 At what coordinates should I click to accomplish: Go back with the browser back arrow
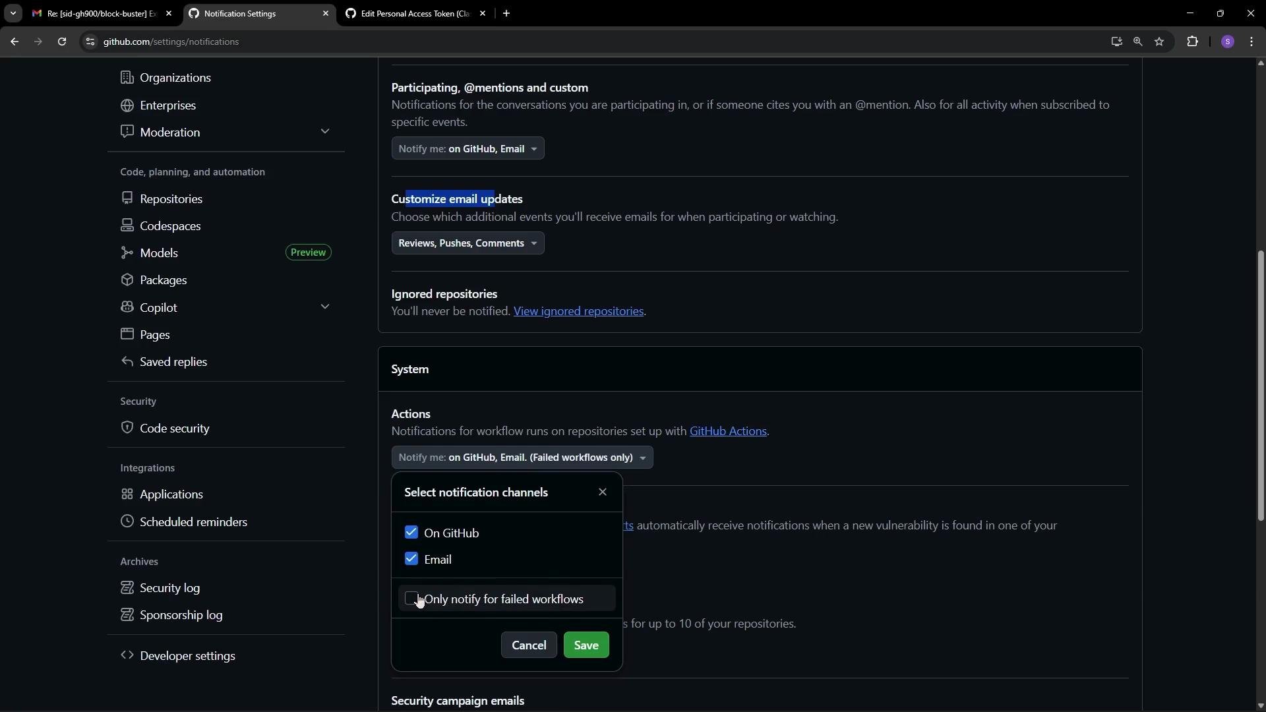14,42
